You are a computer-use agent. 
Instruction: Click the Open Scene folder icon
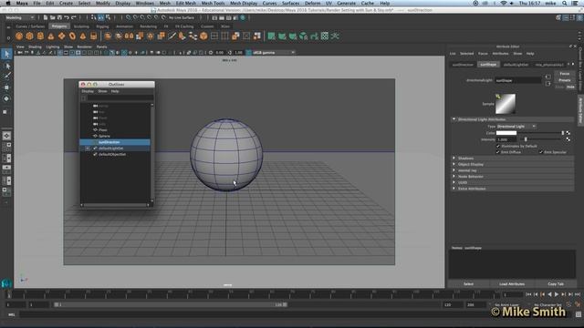click(x=53, y=17)
